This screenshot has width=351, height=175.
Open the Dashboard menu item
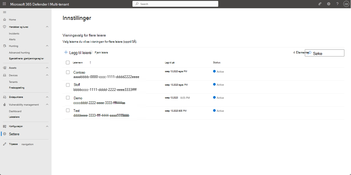click(x=15, y=111)
